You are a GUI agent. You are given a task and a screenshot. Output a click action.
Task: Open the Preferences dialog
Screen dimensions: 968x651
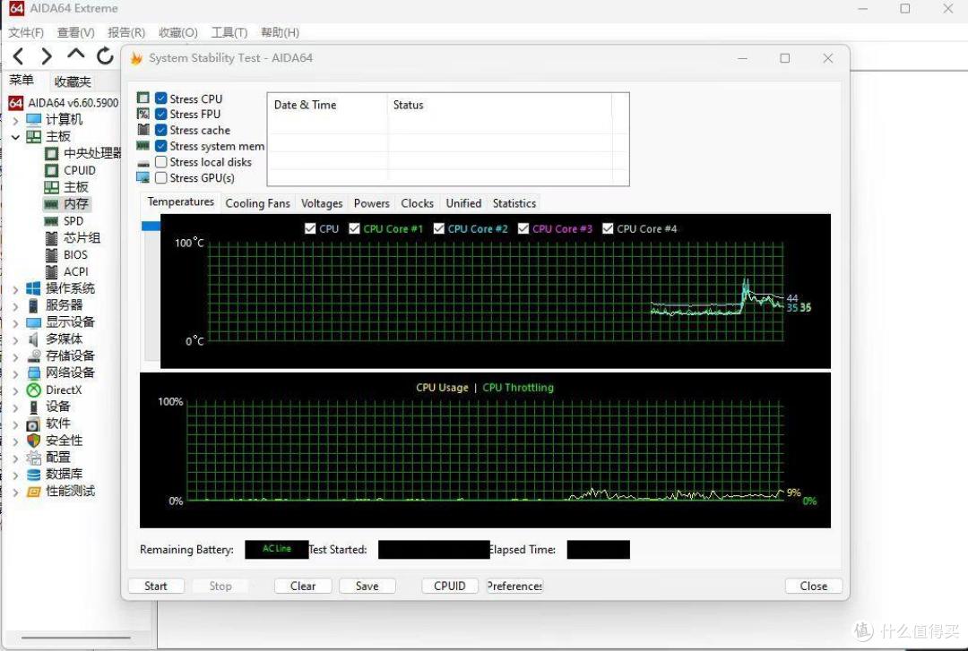click(514, 586)
